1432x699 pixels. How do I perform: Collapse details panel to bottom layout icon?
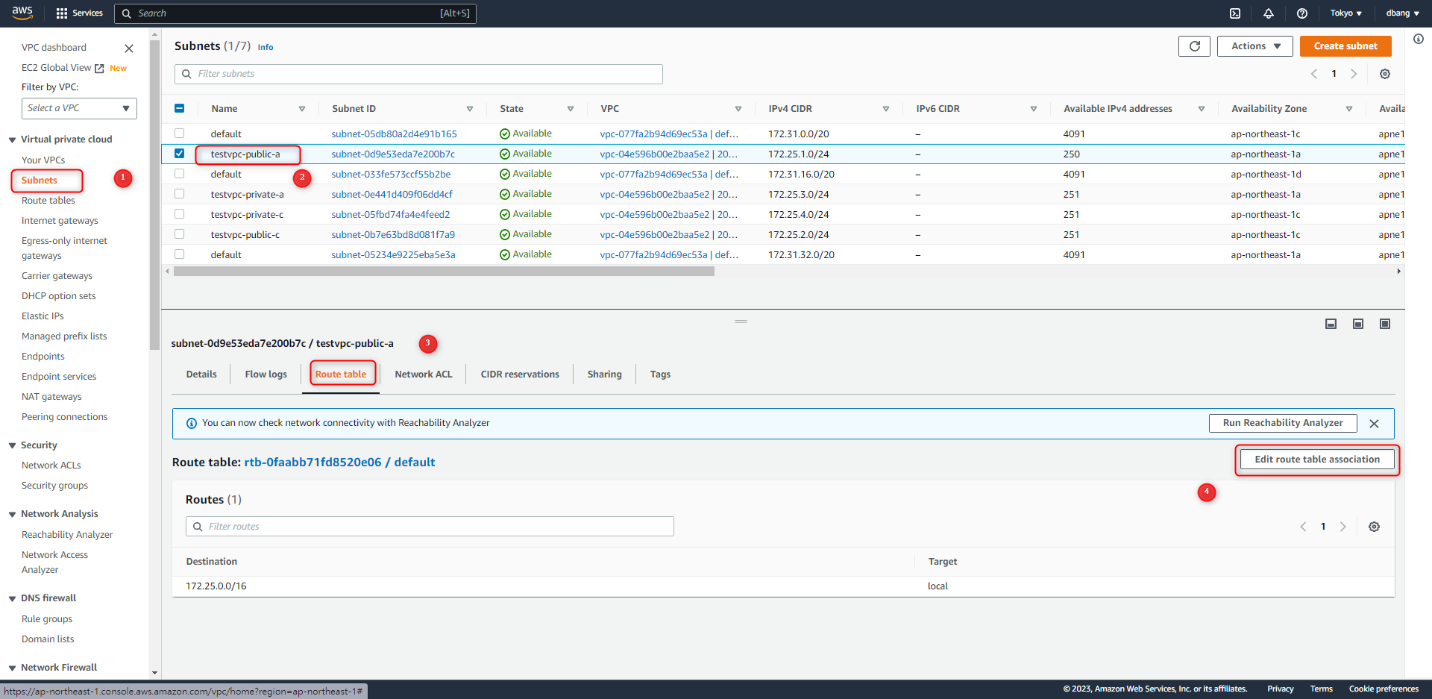coord(1331,324)
